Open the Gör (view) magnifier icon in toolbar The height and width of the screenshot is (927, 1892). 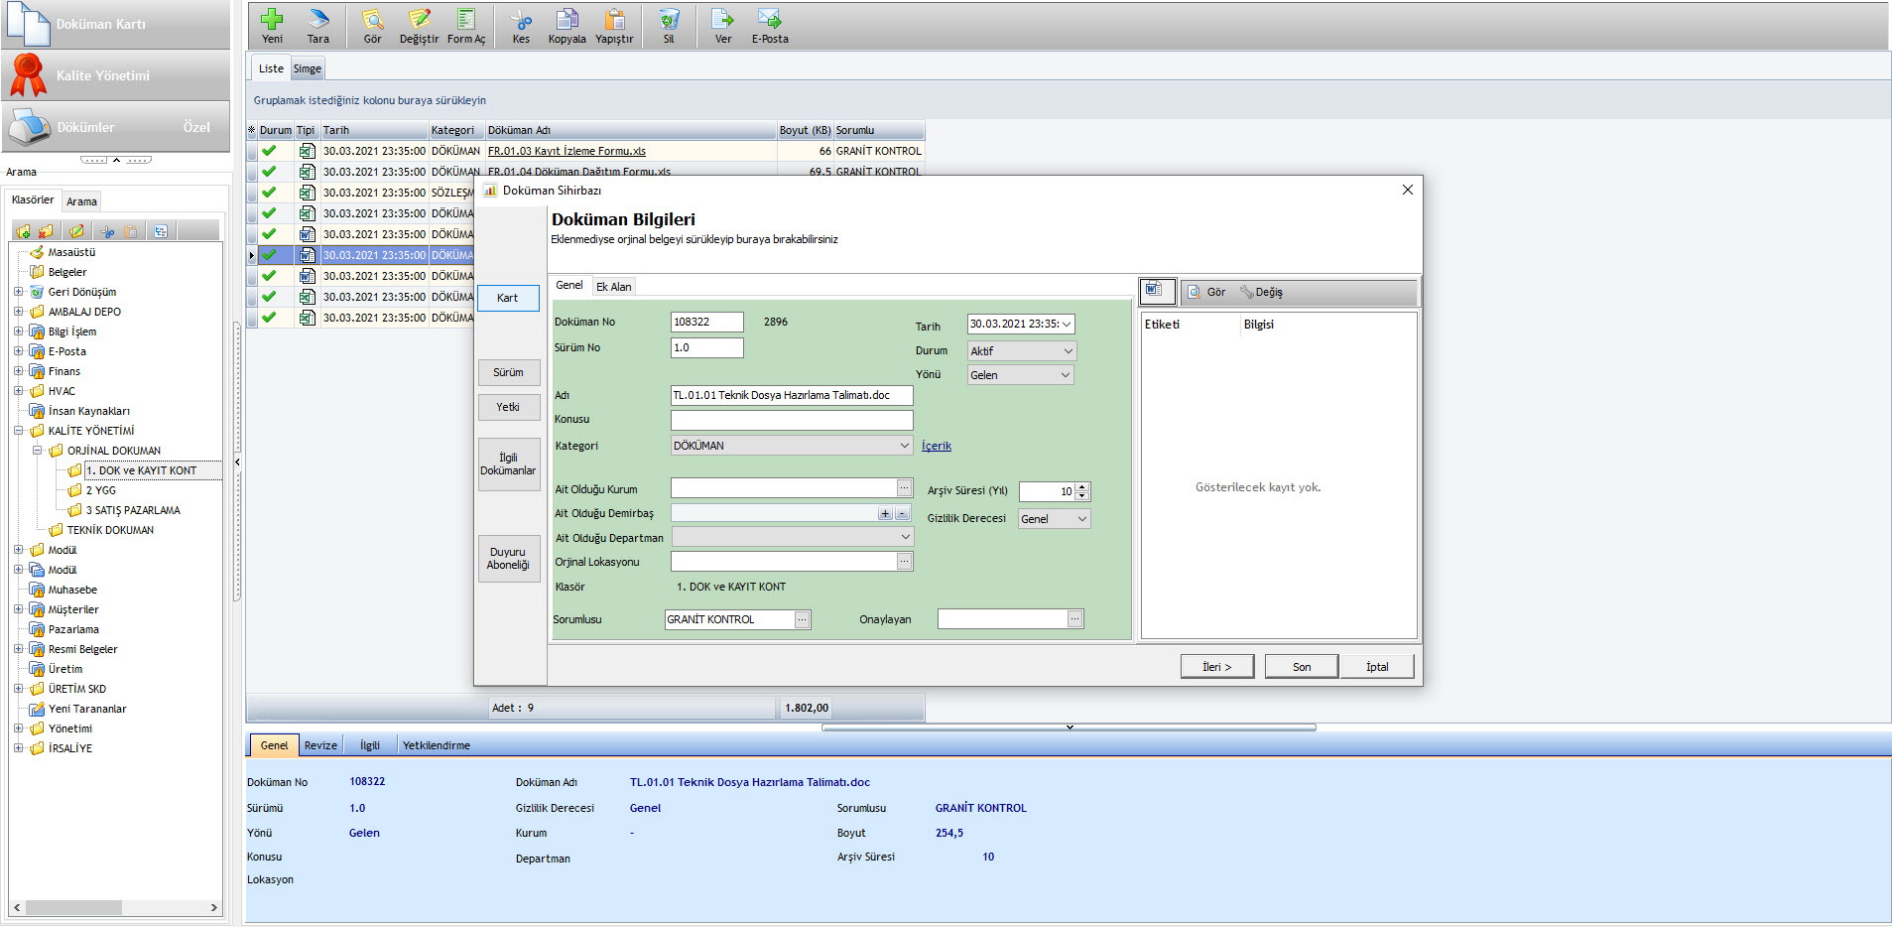point(372,20)
